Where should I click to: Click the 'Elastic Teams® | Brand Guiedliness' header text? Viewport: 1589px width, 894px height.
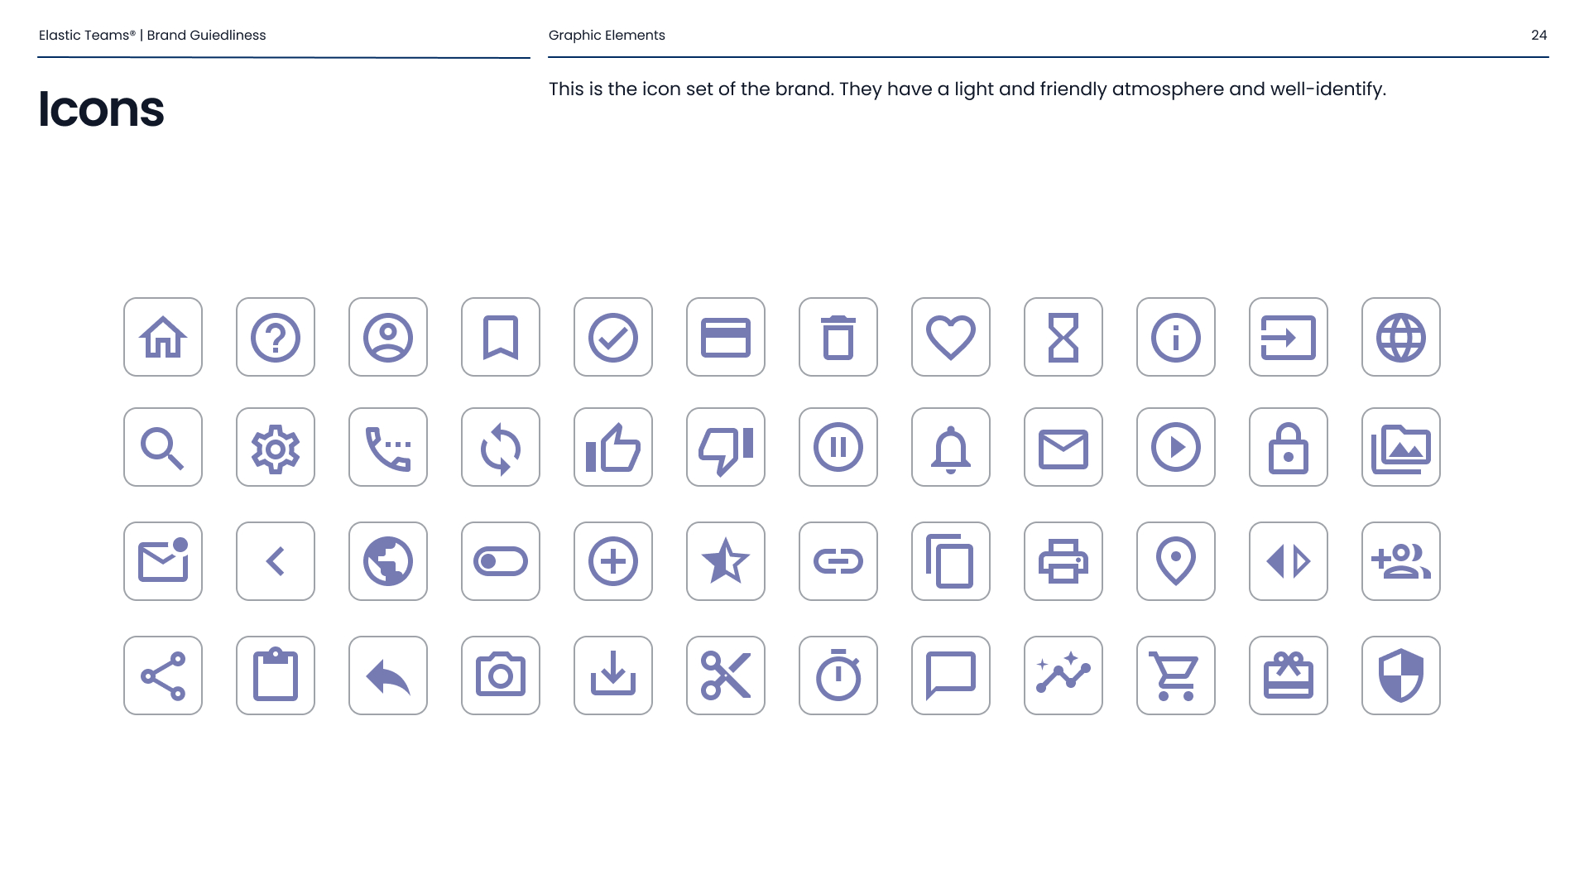click(152, 35)
